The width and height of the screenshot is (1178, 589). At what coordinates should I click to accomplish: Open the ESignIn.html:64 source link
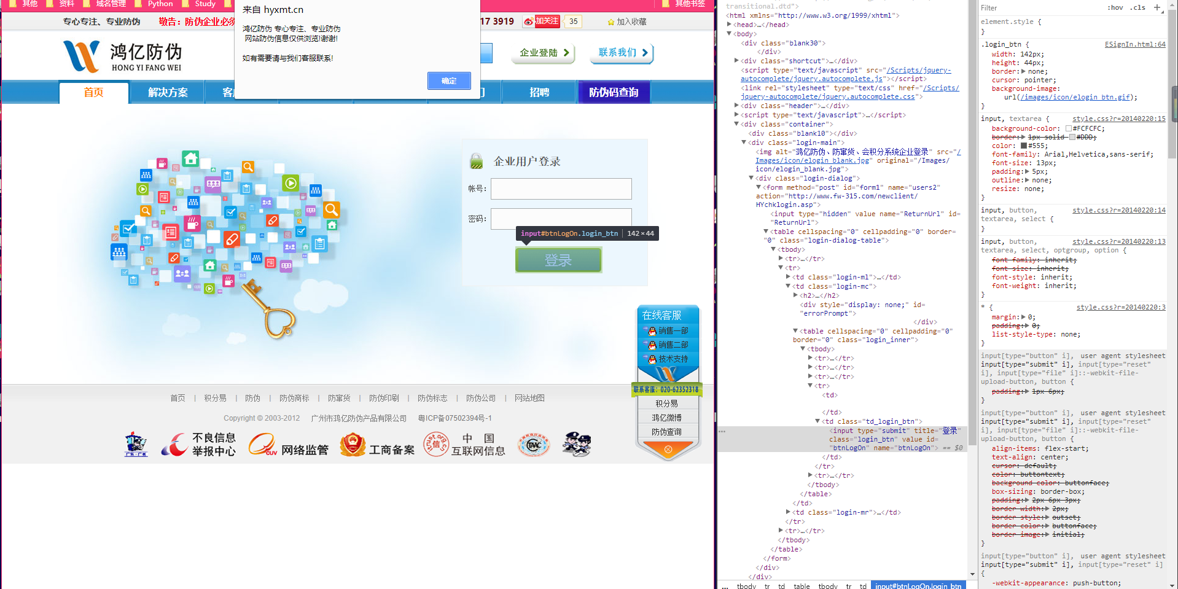tap(1134, 44)
